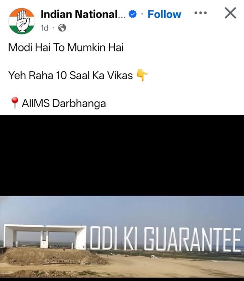Viewport: 244px width, 281px height.
Task: Close the post with the X icon
Action: [230, 13]
